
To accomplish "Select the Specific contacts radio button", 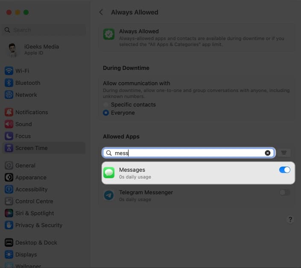I will click(106, 104).
